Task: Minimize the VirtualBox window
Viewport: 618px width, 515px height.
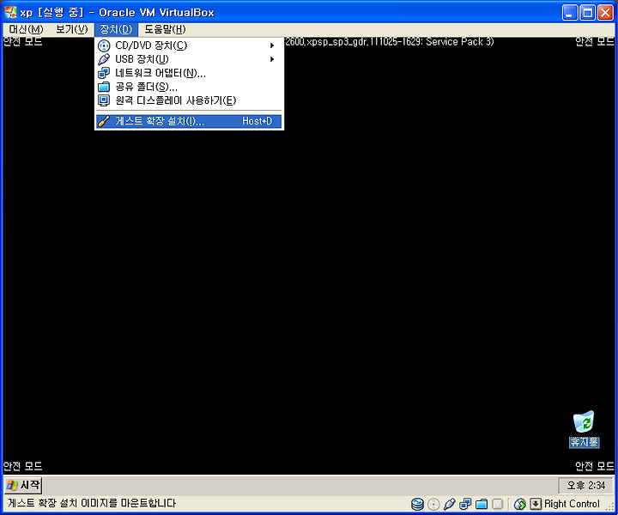Action: click(570, 13)
